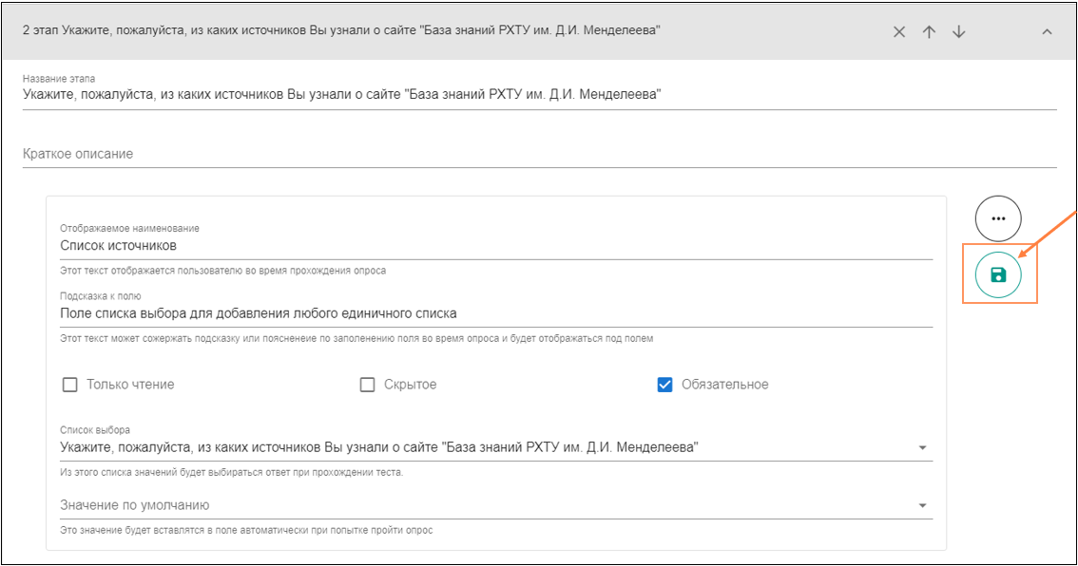1078x566 pixels.
Task: Save the field with the floppy disk icon
Action: coord(997,275)
